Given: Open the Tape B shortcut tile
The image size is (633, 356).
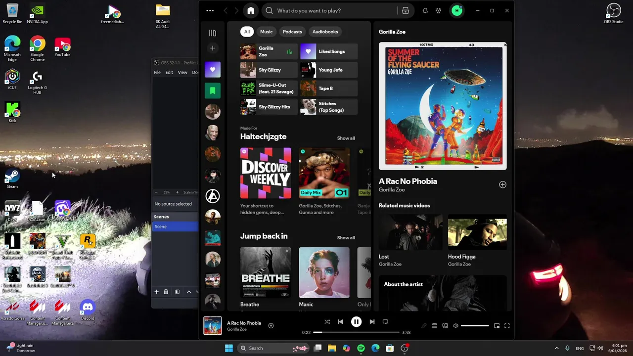Looking at the screenshot, I should click(x=328, y=89).
